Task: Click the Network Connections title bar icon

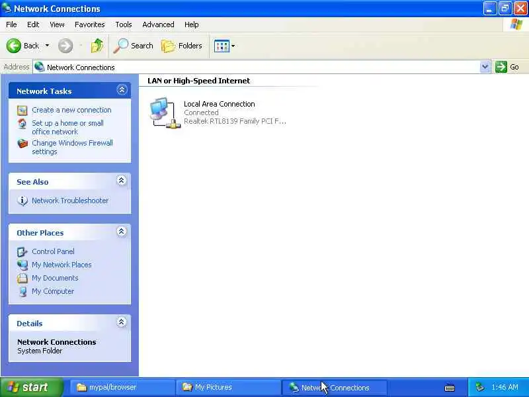Action: tap(6, 8)
